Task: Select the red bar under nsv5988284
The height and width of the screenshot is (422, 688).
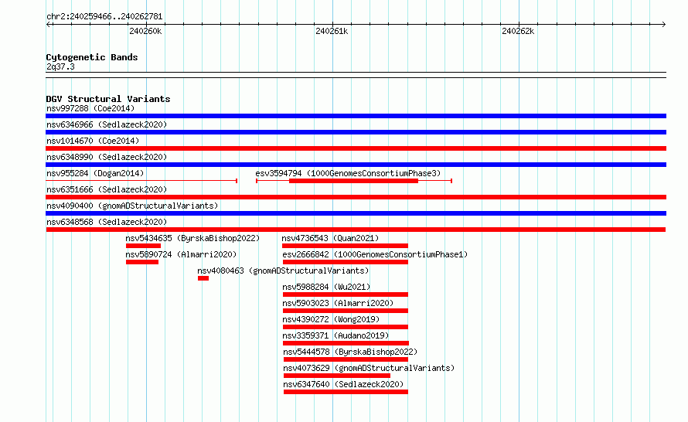Action: click(346, 294)
